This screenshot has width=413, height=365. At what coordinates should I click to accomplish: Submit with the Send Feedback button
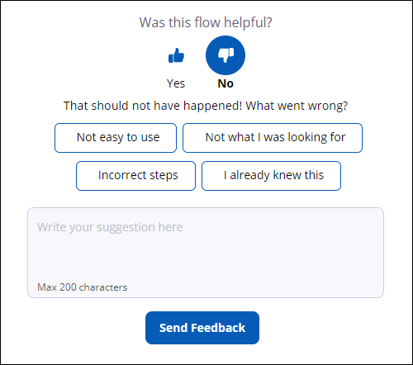(x=202, y=328)
